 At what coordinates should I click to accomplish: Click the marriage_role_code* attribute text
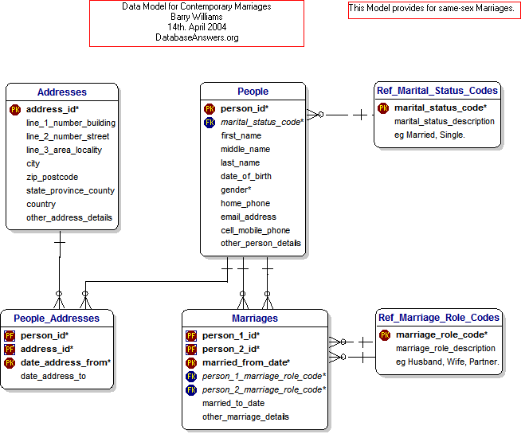tap(441, 335)
